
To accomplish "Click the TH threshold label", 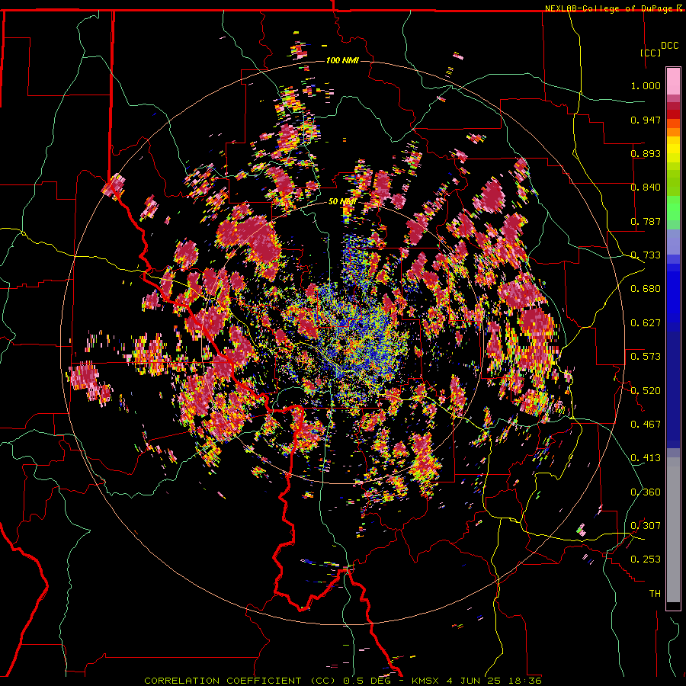I will 655,594.
